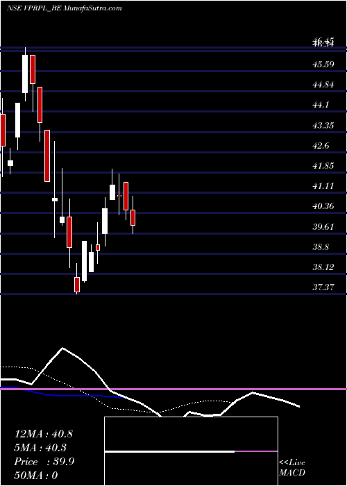The height and width of the screenshot is (486, 347).
Task: Click the NSE VPRPL_BE MunafaSutra.com title
Action: click(x=65, y=8)
